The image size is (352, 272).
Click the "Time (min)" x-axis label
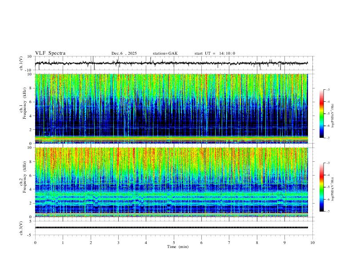(178, 247)
